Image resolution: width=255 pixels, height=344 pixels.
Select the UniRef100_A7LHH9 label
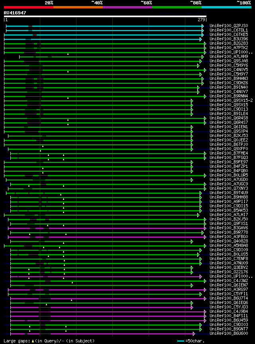[x=229, y=57]
